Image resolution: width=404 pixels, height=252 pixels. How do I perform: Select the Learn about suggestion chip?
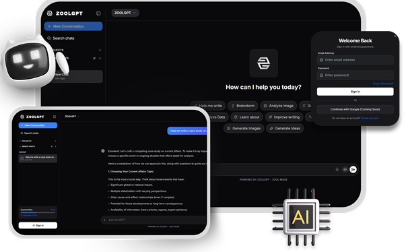(x=246, y=117)
